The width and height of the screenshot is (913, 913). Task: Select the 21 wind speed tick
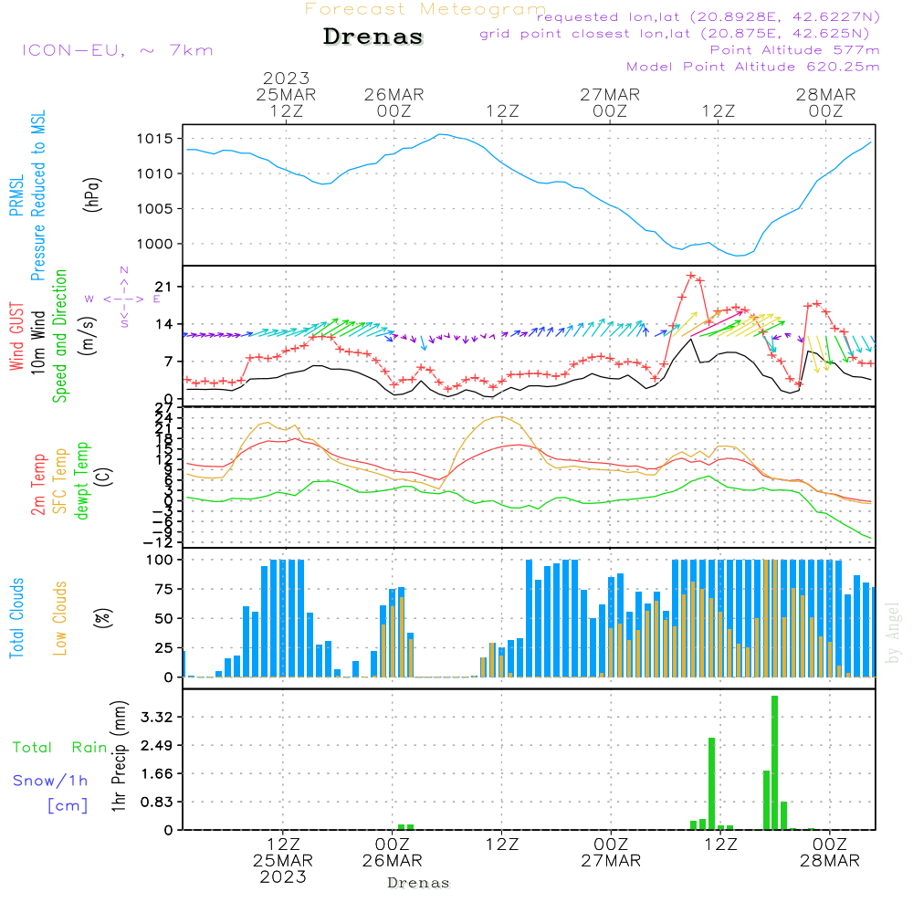163,287
